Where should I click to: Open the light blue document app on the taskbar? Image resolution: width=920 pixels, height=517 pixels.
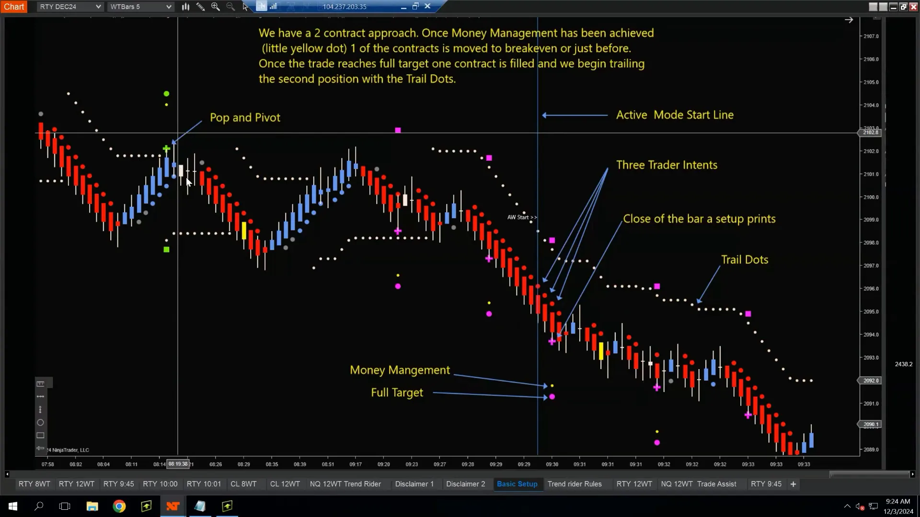click(x=200, y=506)
